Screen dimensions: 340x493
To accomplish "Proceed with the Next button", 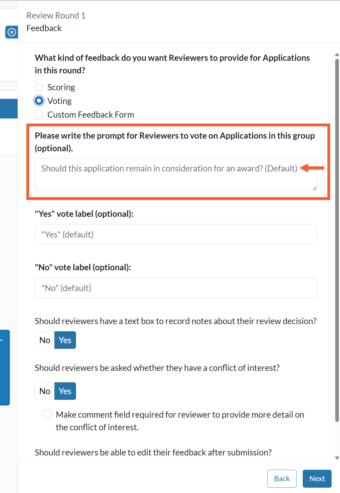I will tap(317, 479).
